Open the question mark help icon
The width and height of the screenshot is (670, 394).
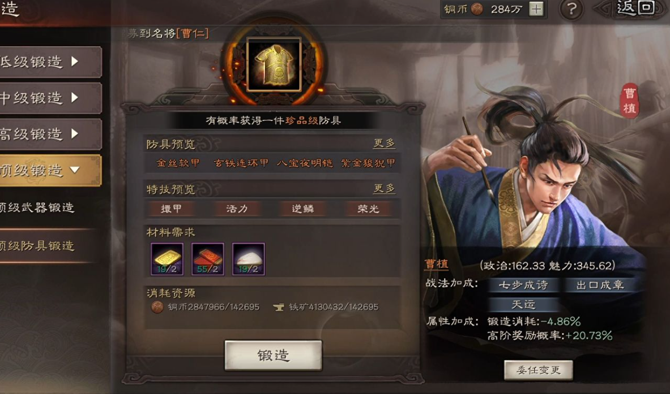571,9
